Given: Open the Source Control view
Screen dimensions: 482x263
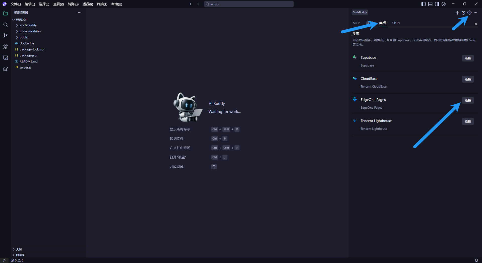Looking at the screenshot, I should point(5,36).
